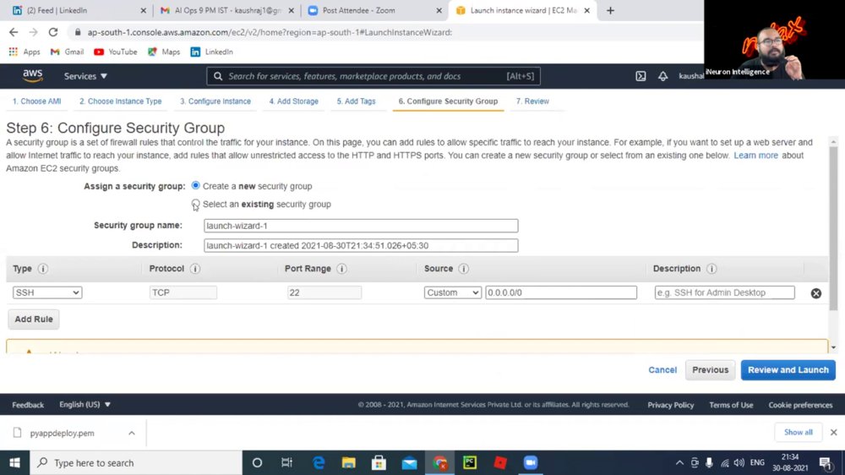Viewport: 845px width, 475px height.
Task: Go back with browser back arrow
Action: tap(14, 32)
